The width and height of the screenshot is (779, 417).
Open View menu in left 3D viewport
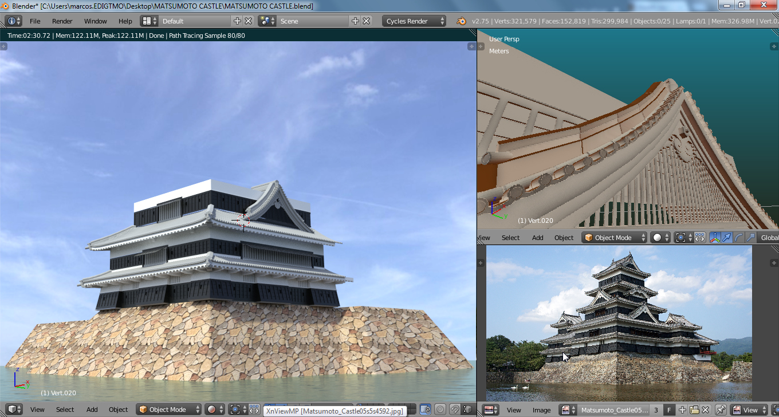click(37, 410)
